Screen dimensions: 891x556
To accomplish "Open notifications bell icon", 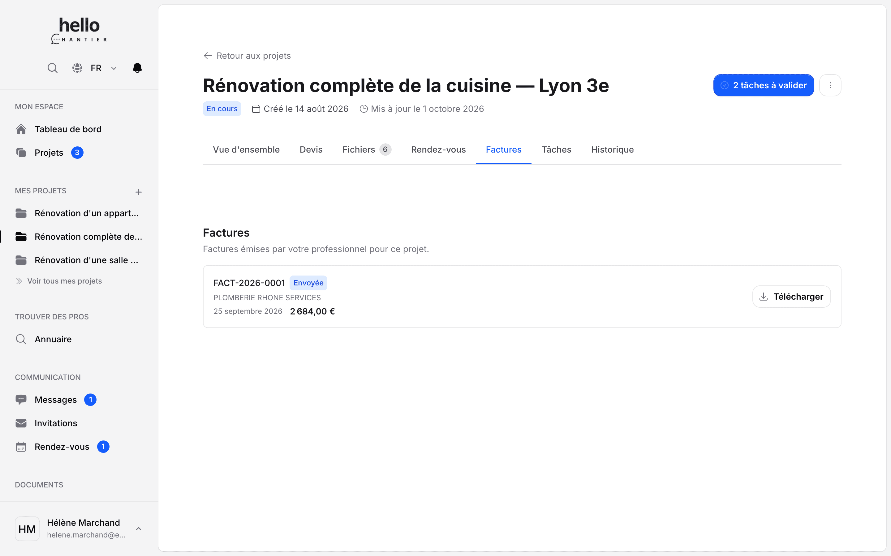I will pos(137,68).
